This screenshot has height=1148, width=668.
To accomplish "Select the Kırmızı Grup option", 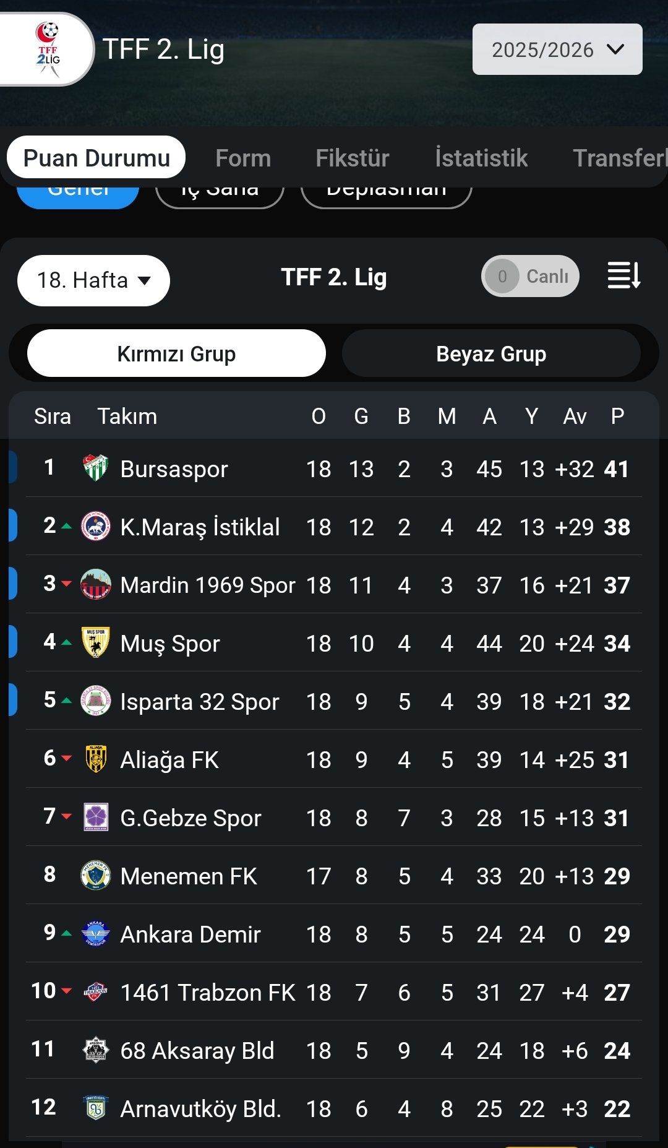I will [x=176, y=353].
